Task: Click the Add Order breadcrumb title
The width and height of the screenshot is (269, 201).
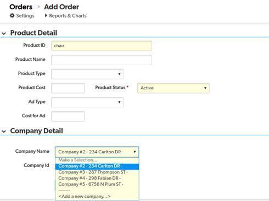Action: [61, 7]
